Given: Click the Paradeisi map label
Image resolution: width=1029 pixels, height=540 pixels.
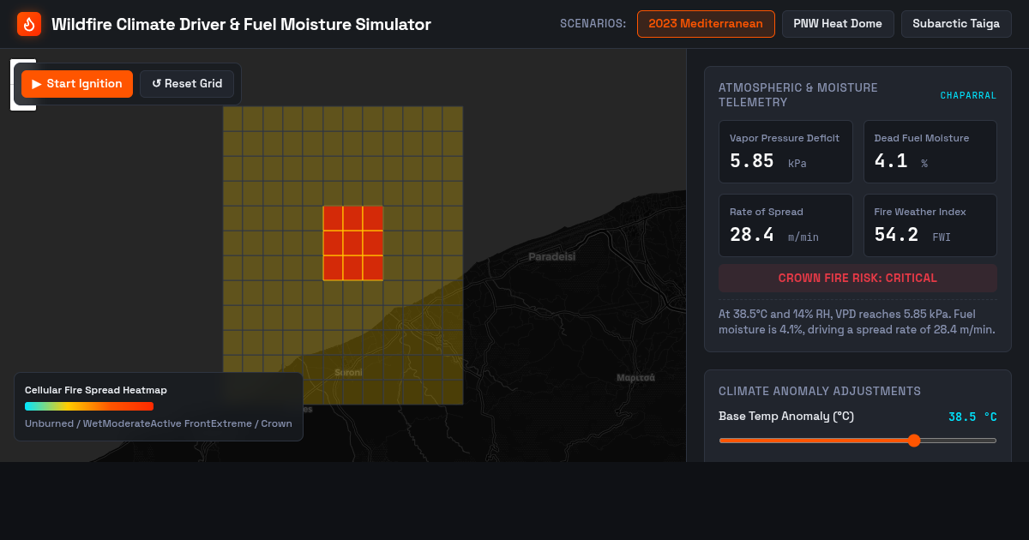Looking at the screenshot, I should (x=551, y=257).
